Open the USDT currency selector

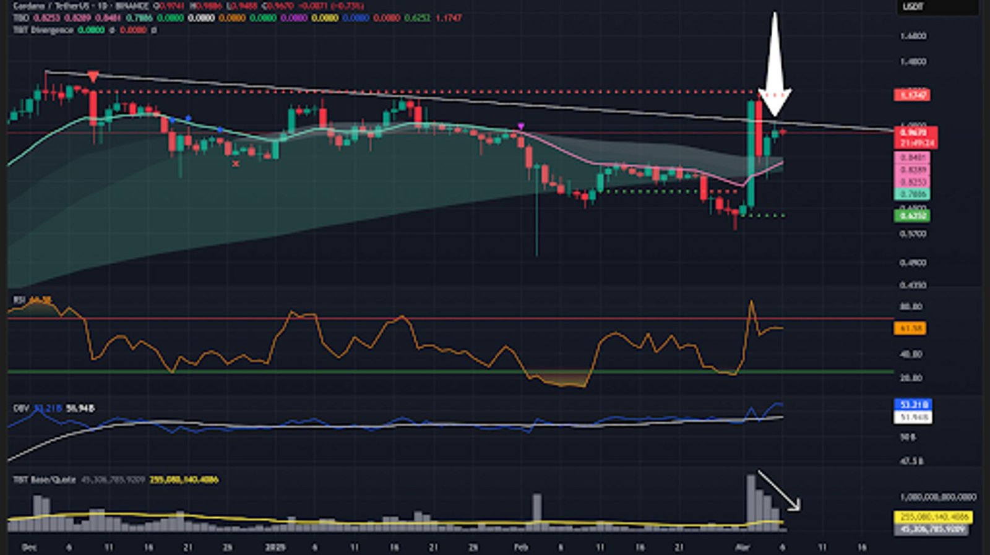914,7
